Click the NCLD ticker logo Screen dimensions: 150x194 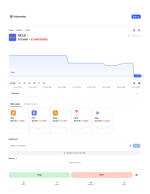[x=12, y=37]
